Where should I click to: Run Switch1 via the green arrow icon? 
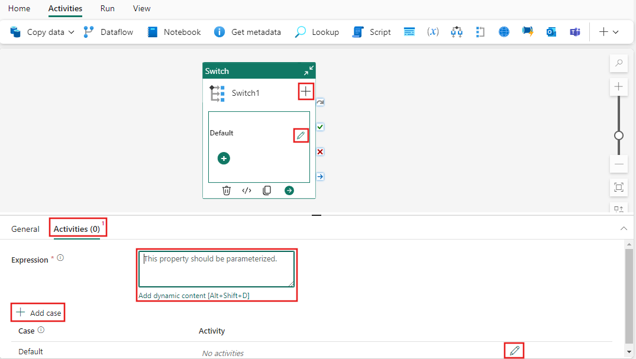[x=289, y=190]
